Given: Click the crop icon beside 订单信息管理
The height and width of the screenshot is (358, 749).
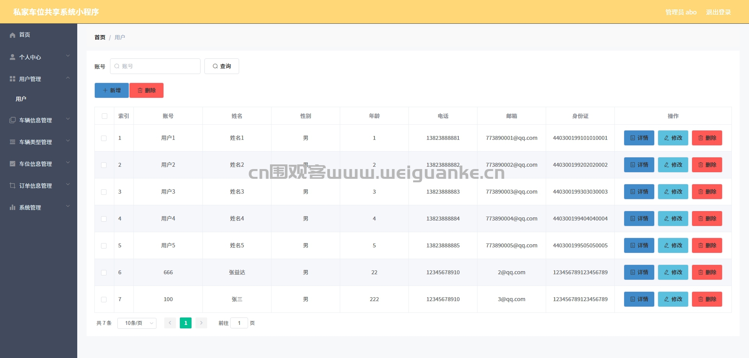Looking at the screenshot, I should [x=12, y=186].
